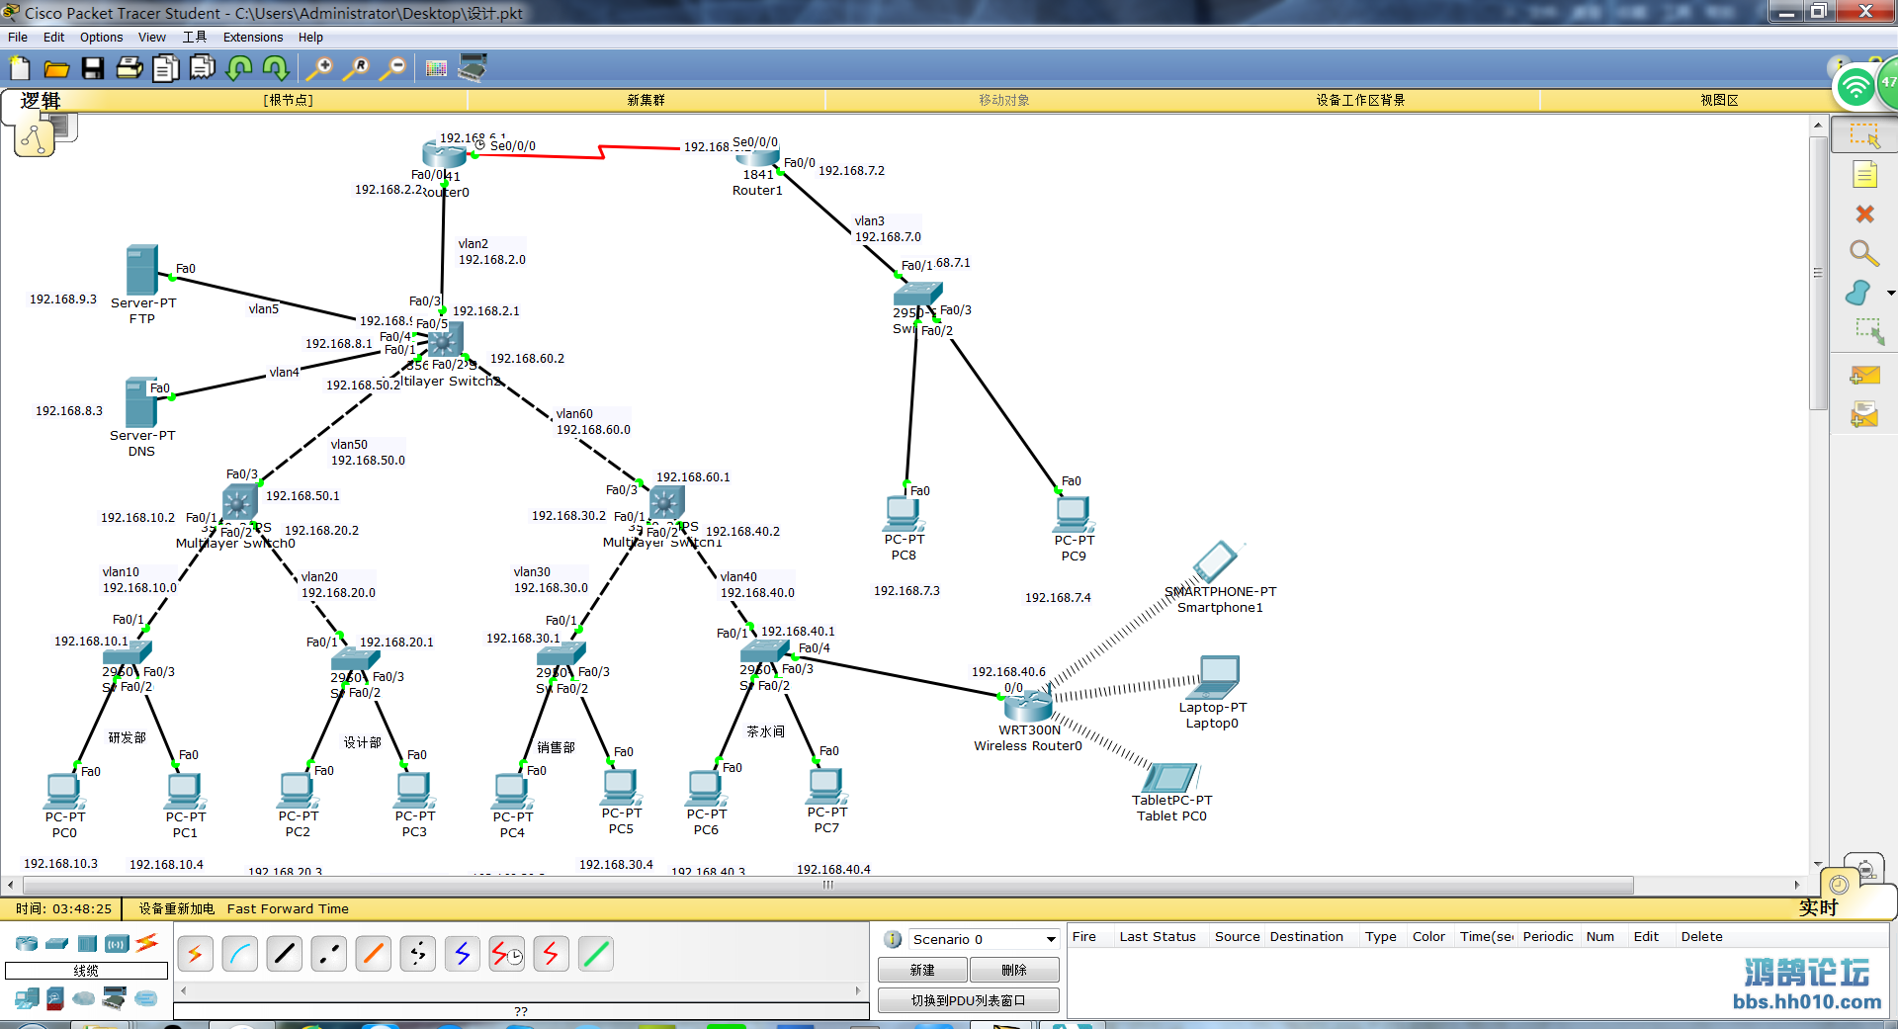Zoom in using the plus magnifier
This screenshot has width=1898, height=1029.
(319, 68)
